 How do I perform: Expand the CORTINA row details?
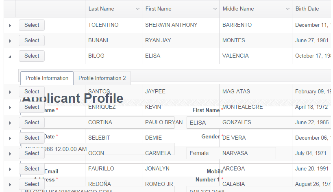(10, 123)
